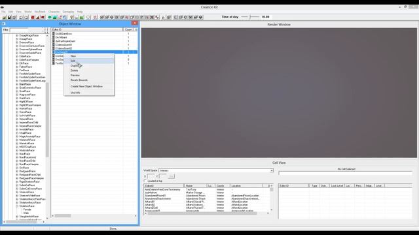Screen dimensions: 419x235
Task: Sort Object Window by Count column
Action: (128, 29)
